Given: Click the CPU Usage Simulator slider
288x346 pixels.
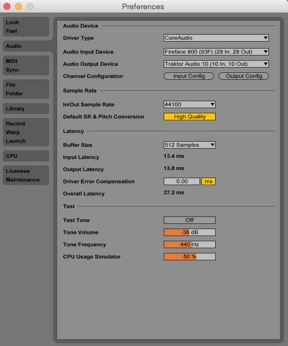Looking at the screenshot, I should [190, 257].
